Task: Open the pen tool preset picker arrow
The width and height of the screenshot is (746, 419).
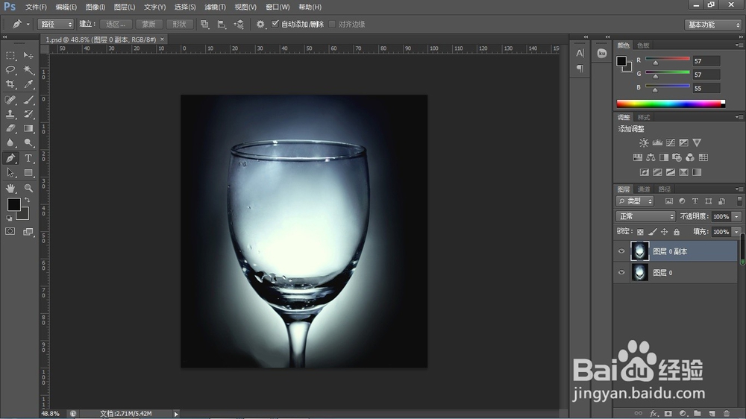Action: 28,25
